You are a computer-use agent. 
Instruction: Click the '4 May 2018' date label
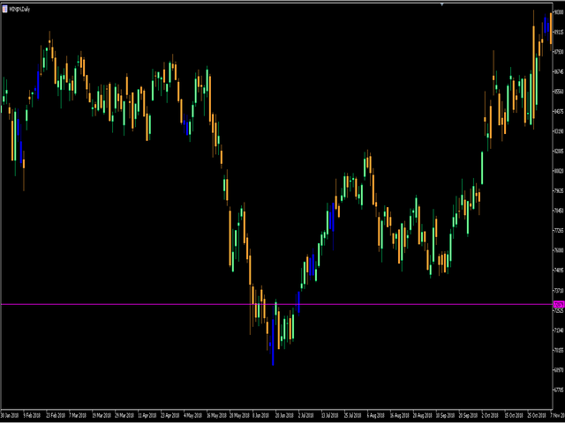coord(192,415)
